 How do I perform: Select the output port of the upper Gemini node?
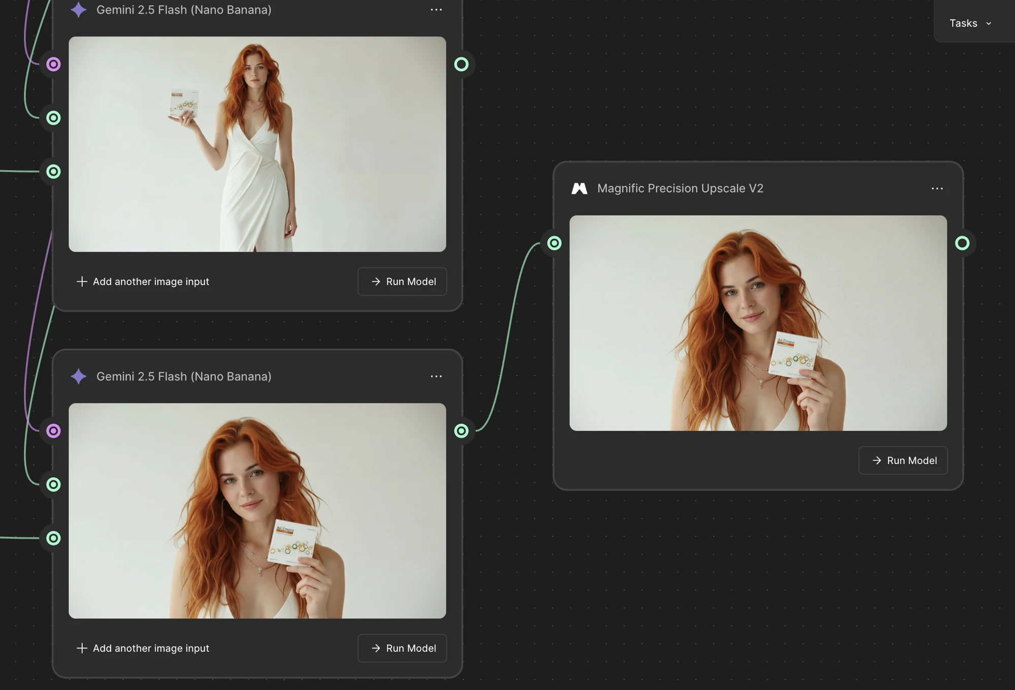pyautogui.click(x=461, y=64)
